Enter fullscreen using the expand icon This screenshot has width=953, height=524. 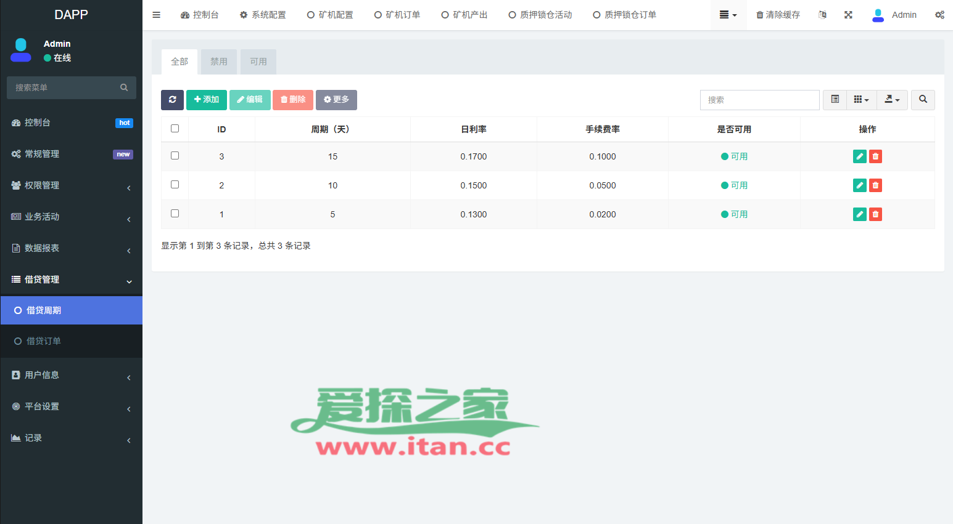click(848, 15)
